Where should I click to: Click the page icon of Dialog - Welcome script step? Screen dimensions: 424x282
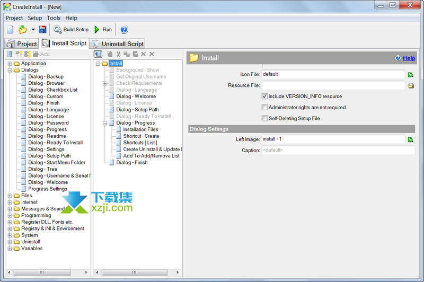pos(112,96)
